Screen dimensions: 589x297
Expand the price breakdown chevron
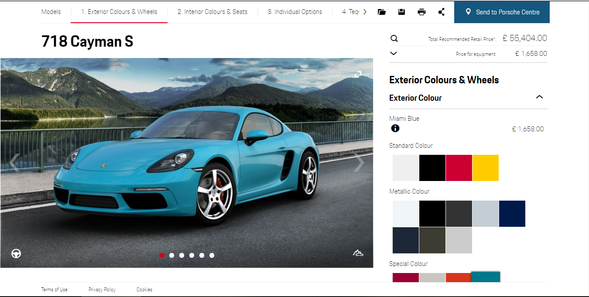(394, 53)
